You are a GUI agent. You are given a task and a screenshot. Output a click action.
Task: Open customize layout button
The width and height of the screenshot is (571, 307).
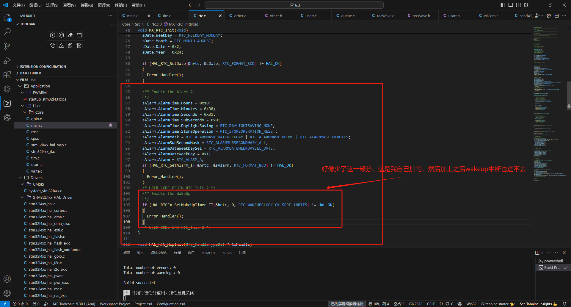pyautogui.click(x=526, y=5)
